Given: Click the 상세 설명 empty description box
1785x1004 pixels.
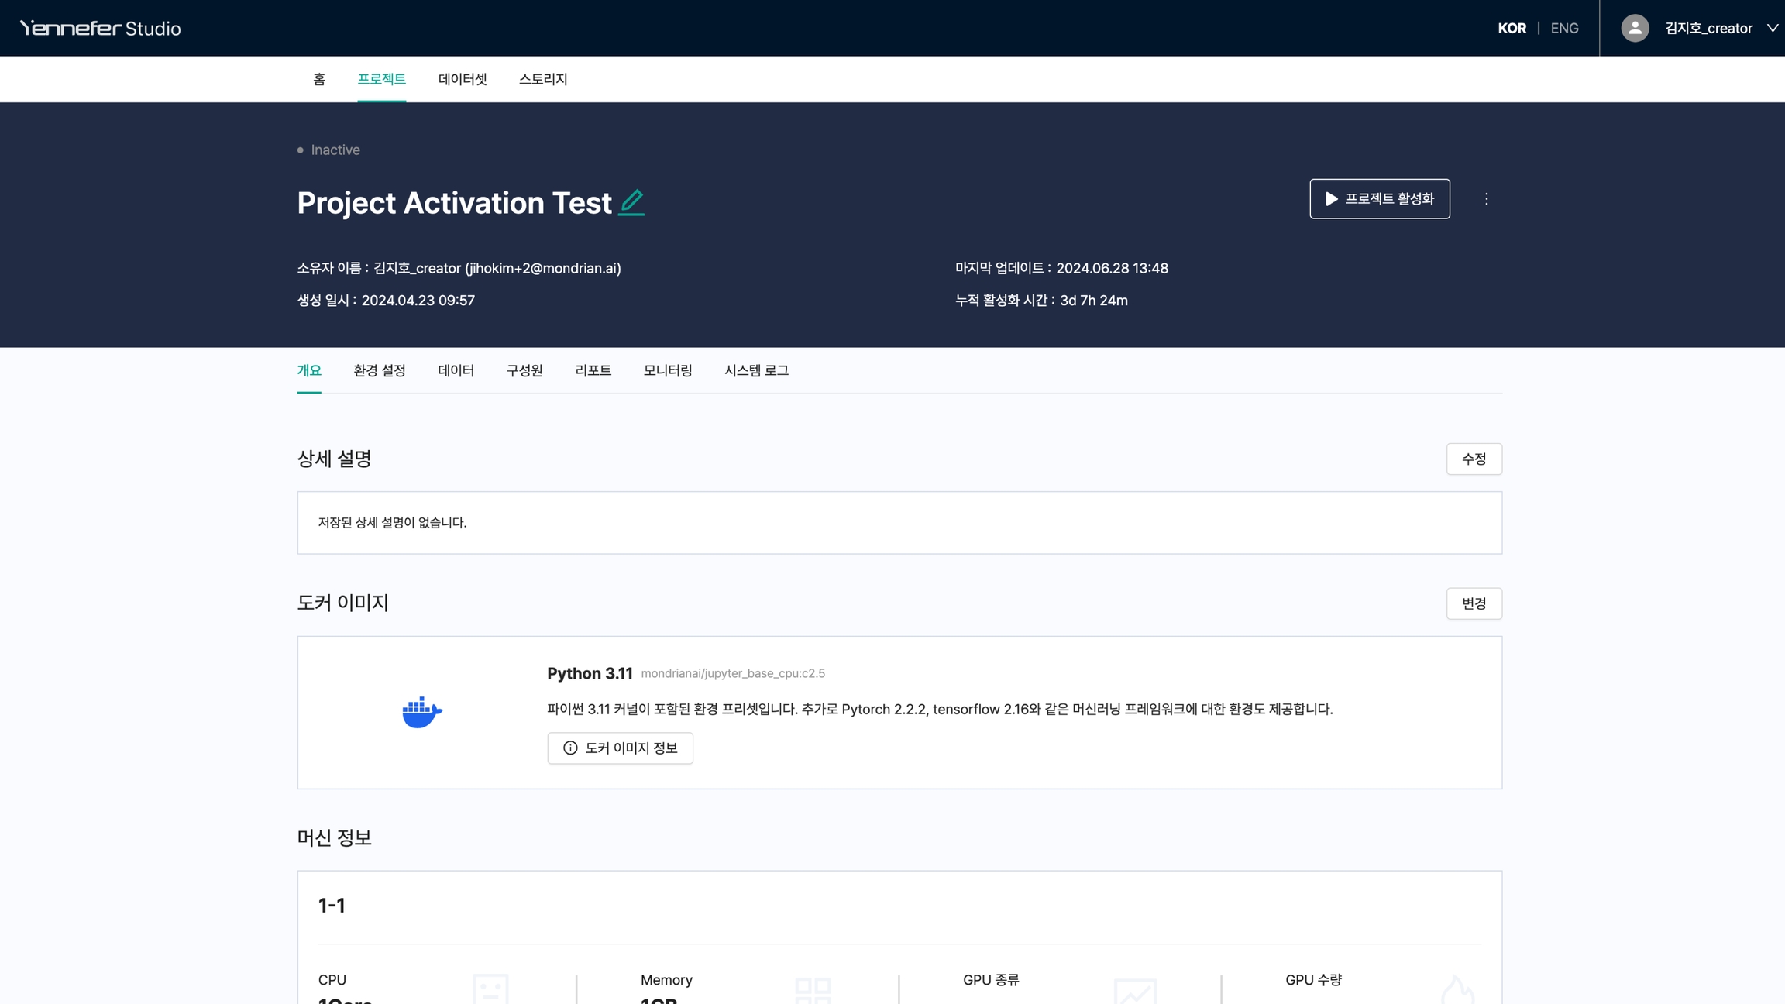Looking at the screenshot, I should pyautogui.click(x=899, y=522).
